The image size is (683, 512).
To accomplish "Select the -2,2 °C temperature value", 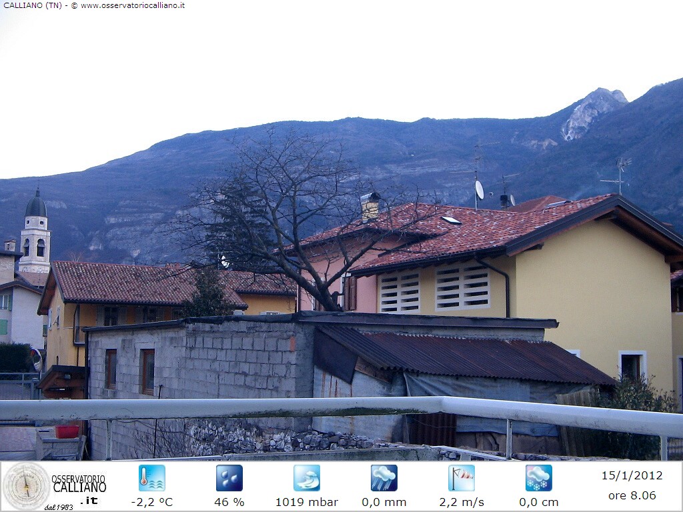I will coord(152,502).
